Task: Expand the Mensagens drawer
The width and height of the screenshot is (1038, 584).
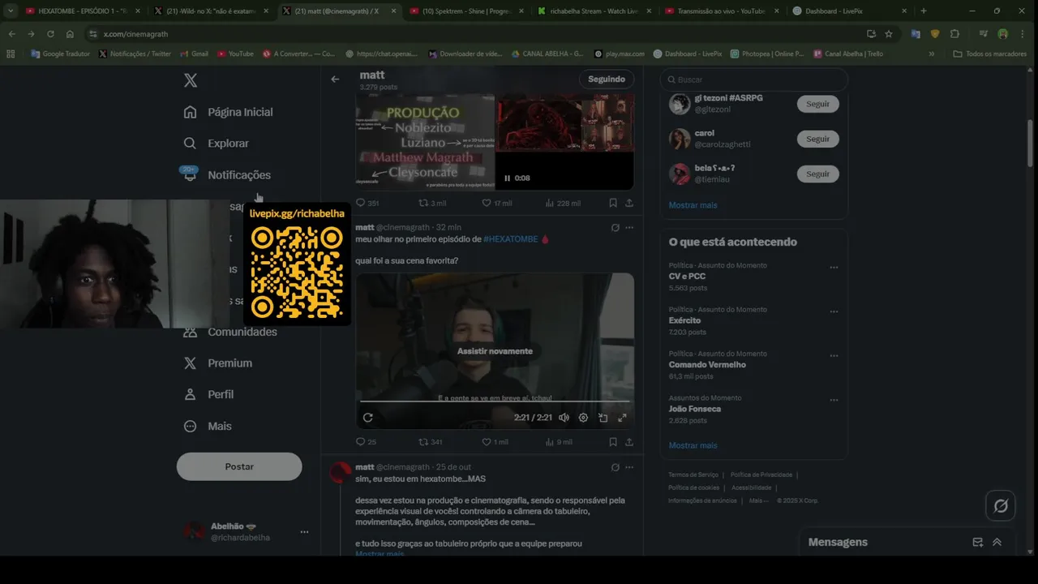Action: tap(997, 543)
